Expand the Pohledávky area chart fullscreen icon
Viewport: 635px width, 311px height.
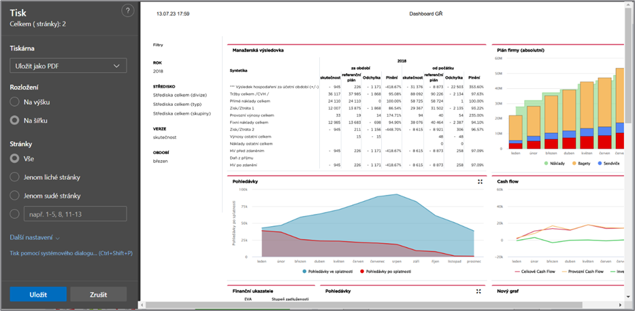[480, 182]
